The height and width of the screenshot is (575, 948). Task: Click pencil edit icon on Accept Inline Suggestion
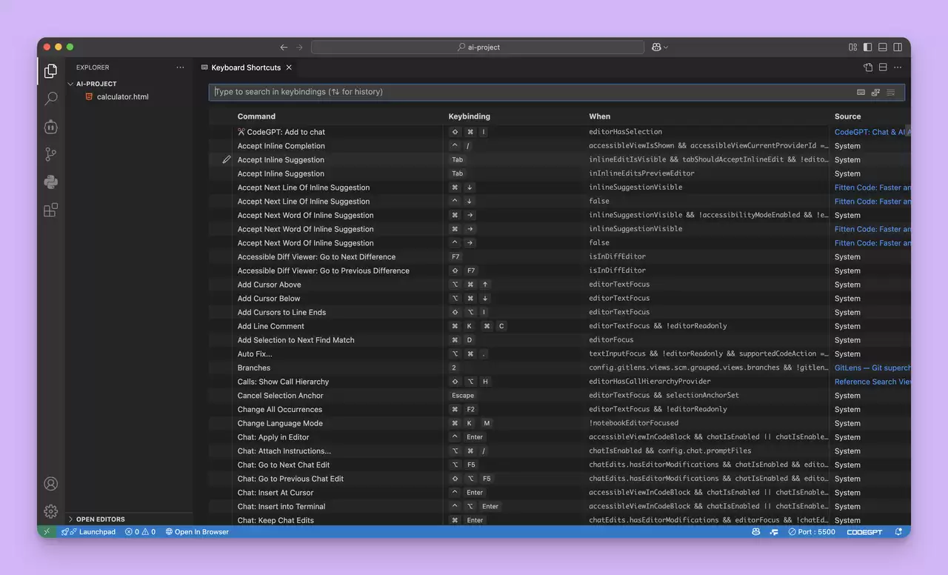pyautogui.click(x=227, y=159)
